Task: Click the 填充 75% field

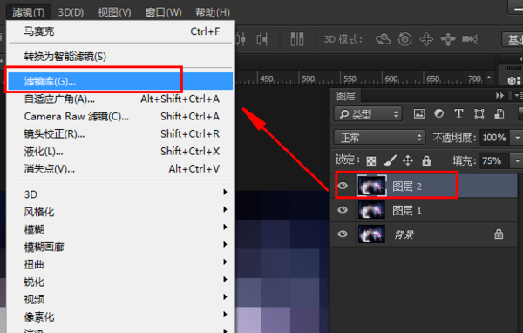Action: [494, 160]
